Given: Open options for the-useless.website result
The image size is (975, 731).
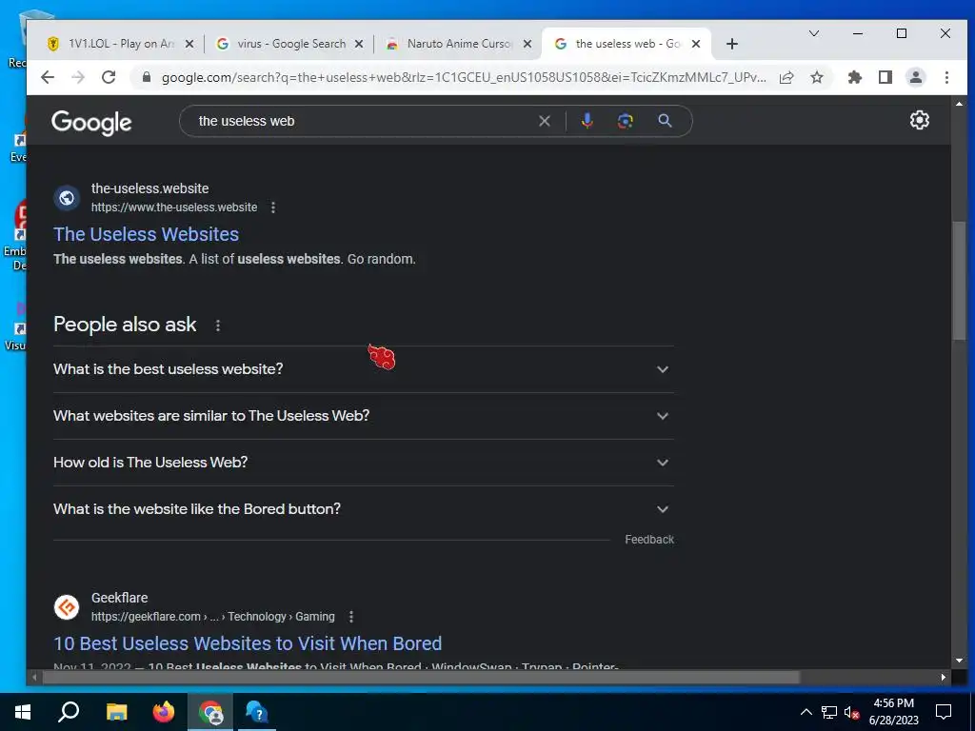Looking at the screenshot, I should pos(273,207).
